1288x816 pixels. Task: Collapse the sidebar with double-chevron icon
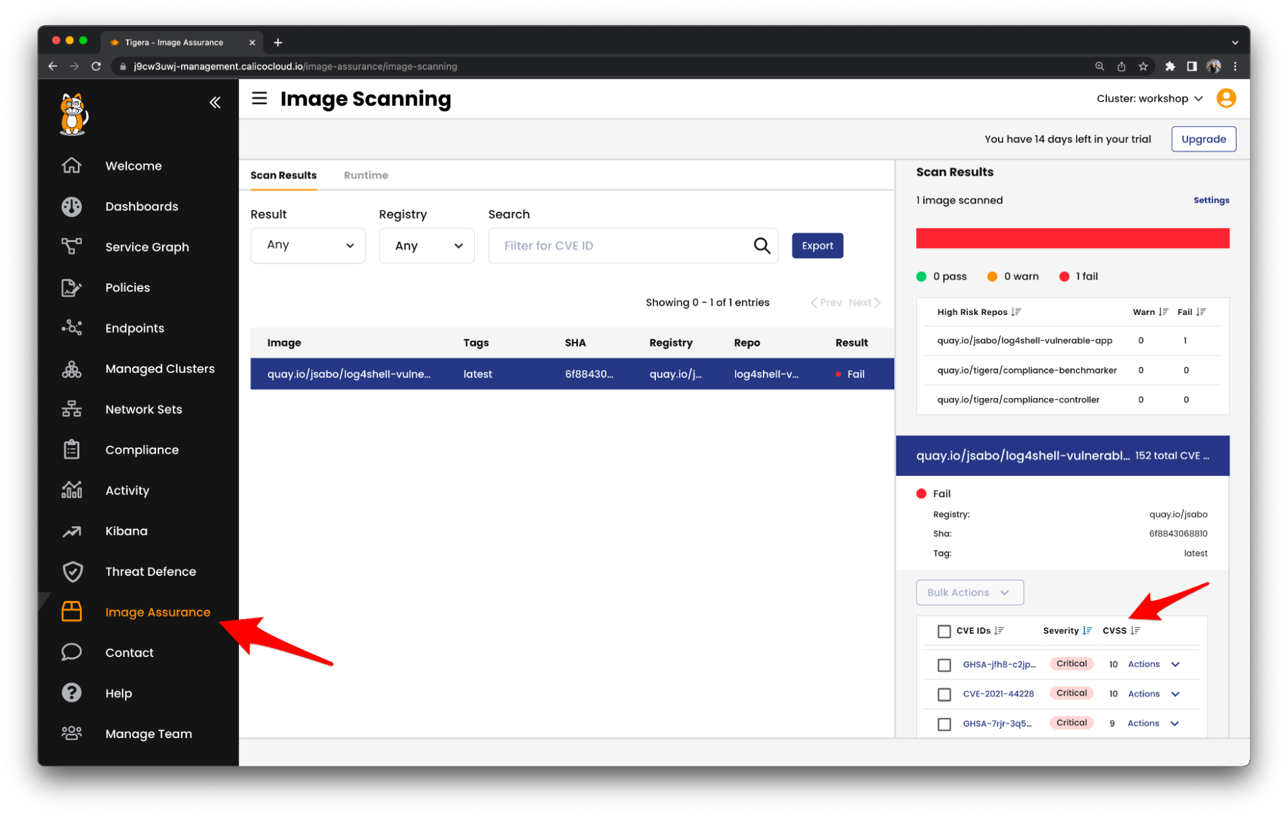(215, 102)
